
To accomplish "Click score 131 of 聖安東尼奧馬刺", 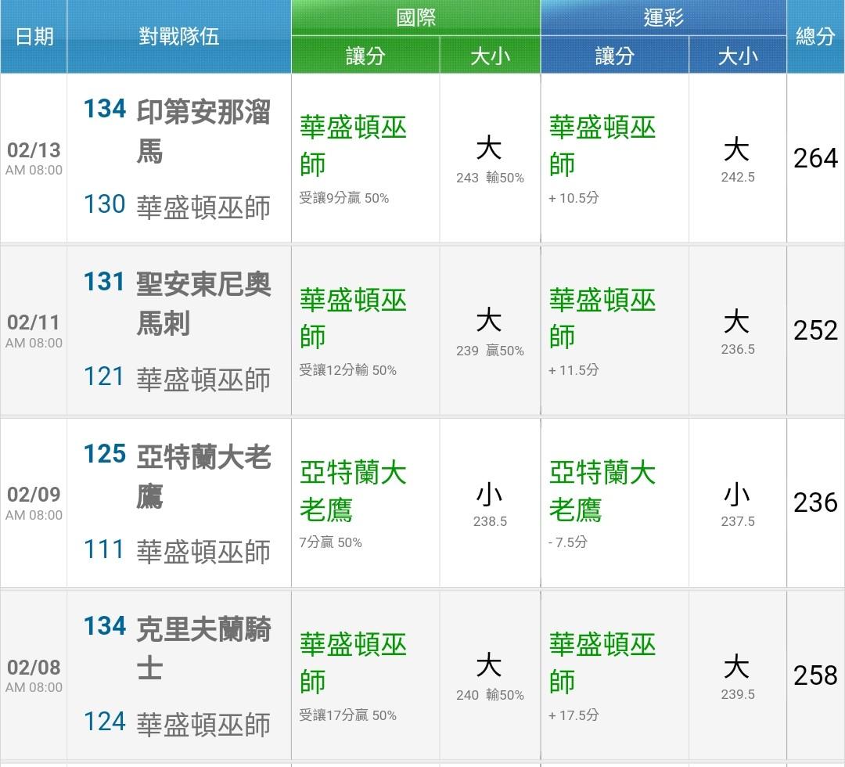I will (105, 281).
